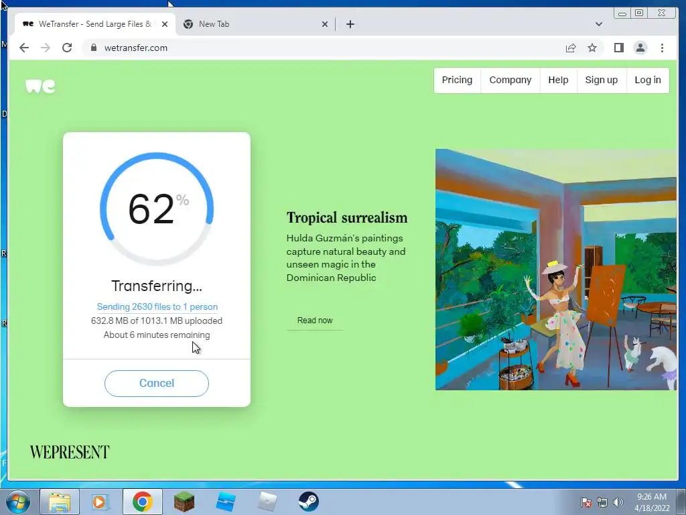This screenshot has height=515, width=686.
Task: Open the Help menu item
Action: (558, 80)
